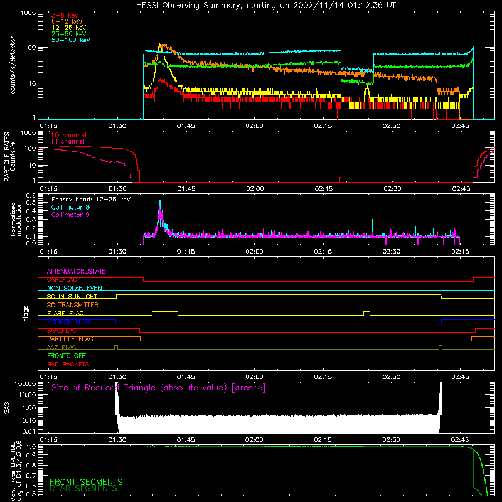Select the Collimator 9 legend label
Image resolution: width=502 pixels, height=502 pixels.
pos(70,215)
